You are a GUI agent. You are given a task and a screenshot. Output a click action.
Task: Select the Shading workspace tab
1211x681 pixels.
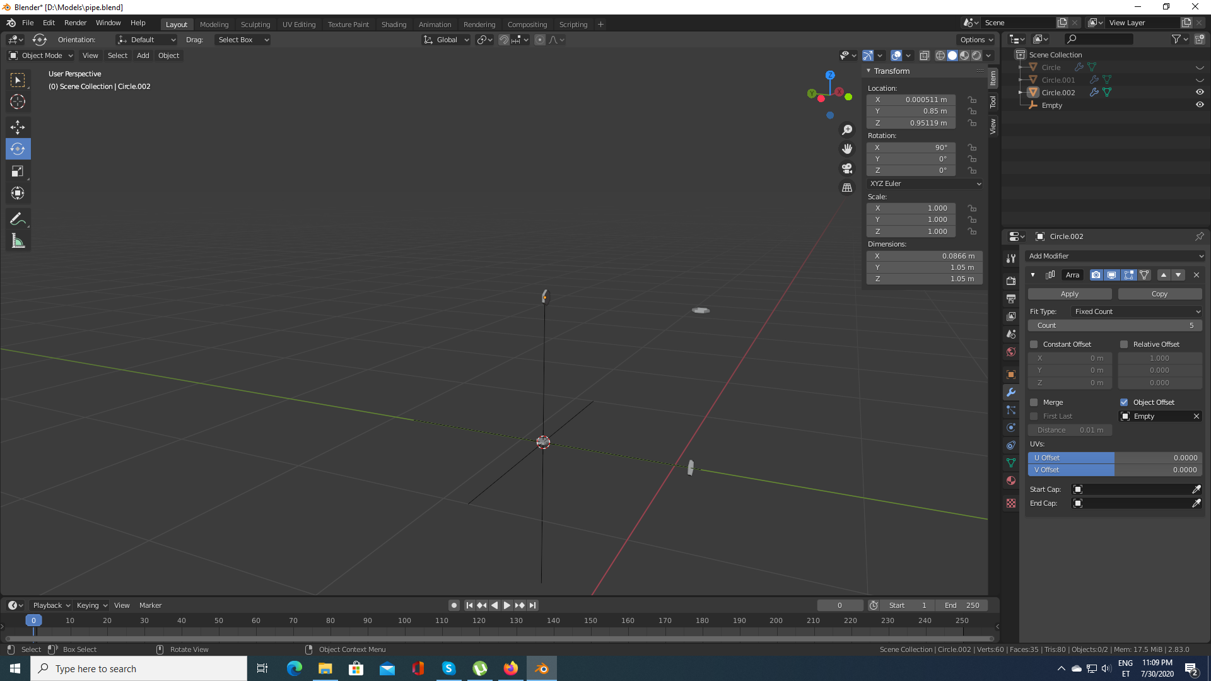click(x=394, y=23)
